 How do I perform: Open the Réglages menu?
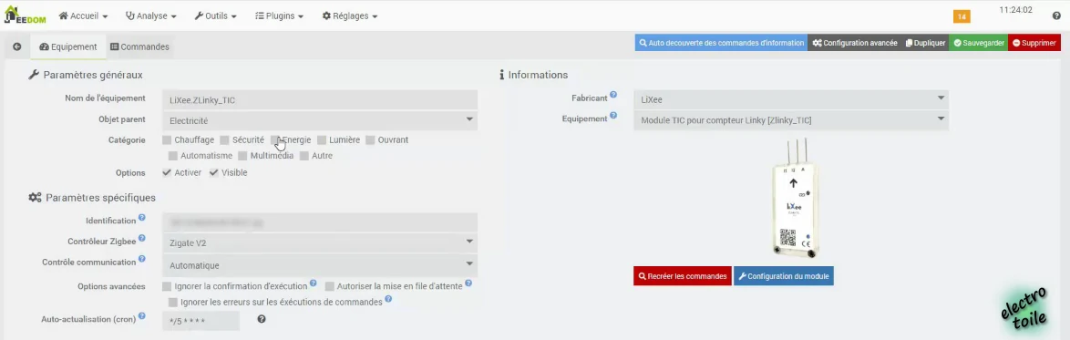coord(349,15)
